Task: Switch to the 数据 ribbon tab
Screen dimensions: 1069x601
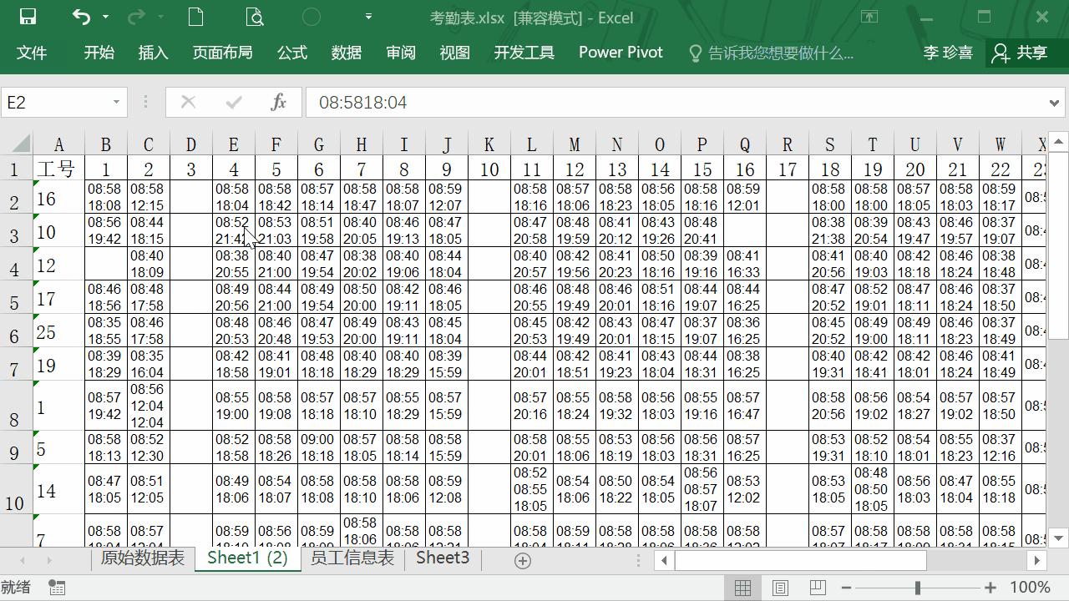Action: 346,52
